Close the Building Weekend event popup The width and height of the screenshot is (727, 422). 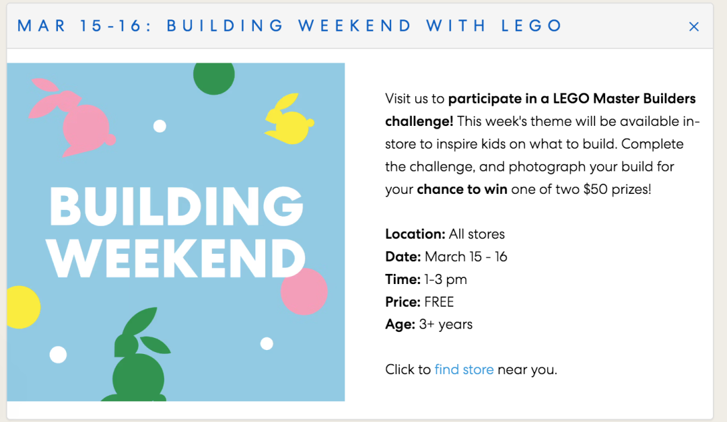(693, 27)
